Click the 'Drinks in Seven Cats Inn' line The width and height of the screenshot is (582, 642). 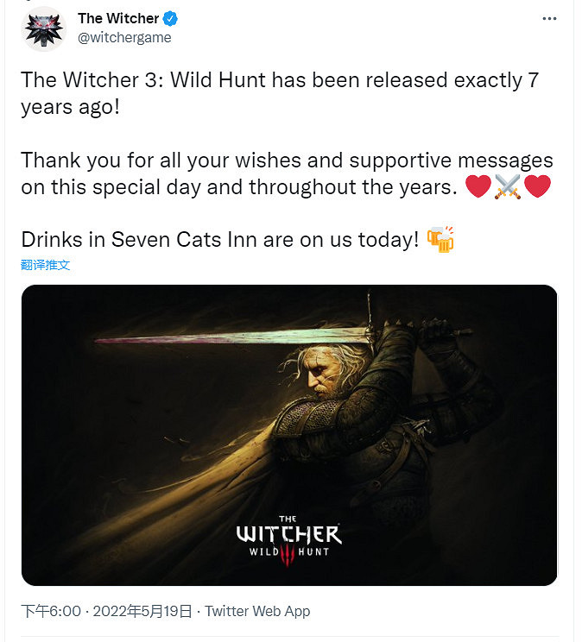pos(220,240)
